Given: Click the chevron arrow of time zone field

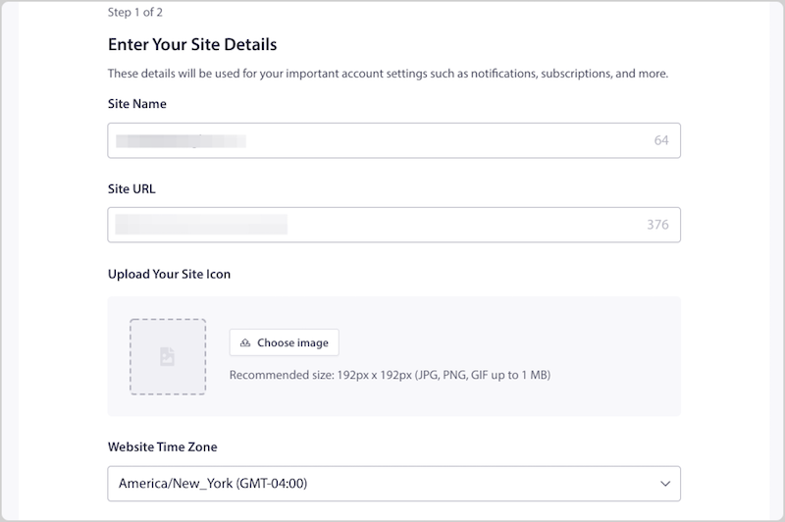Looking at the screenshot, I should click(x=665, y=484).
